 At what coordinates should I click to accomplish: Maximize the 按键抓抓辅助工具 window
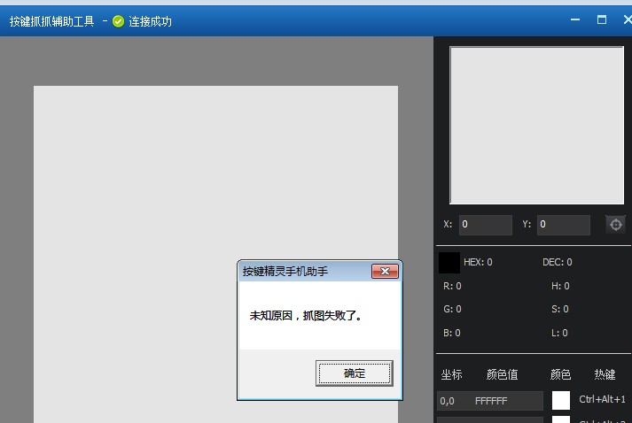tap(602, 19)
